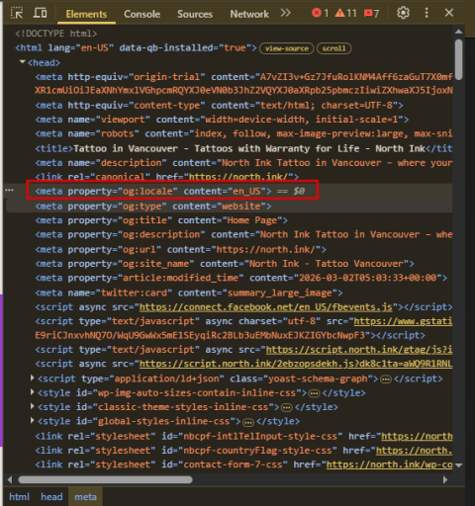Image resolution: width=475 pixels, height=506 pixels.
Task: Open the Sources tab
Action: click(195, 14)
